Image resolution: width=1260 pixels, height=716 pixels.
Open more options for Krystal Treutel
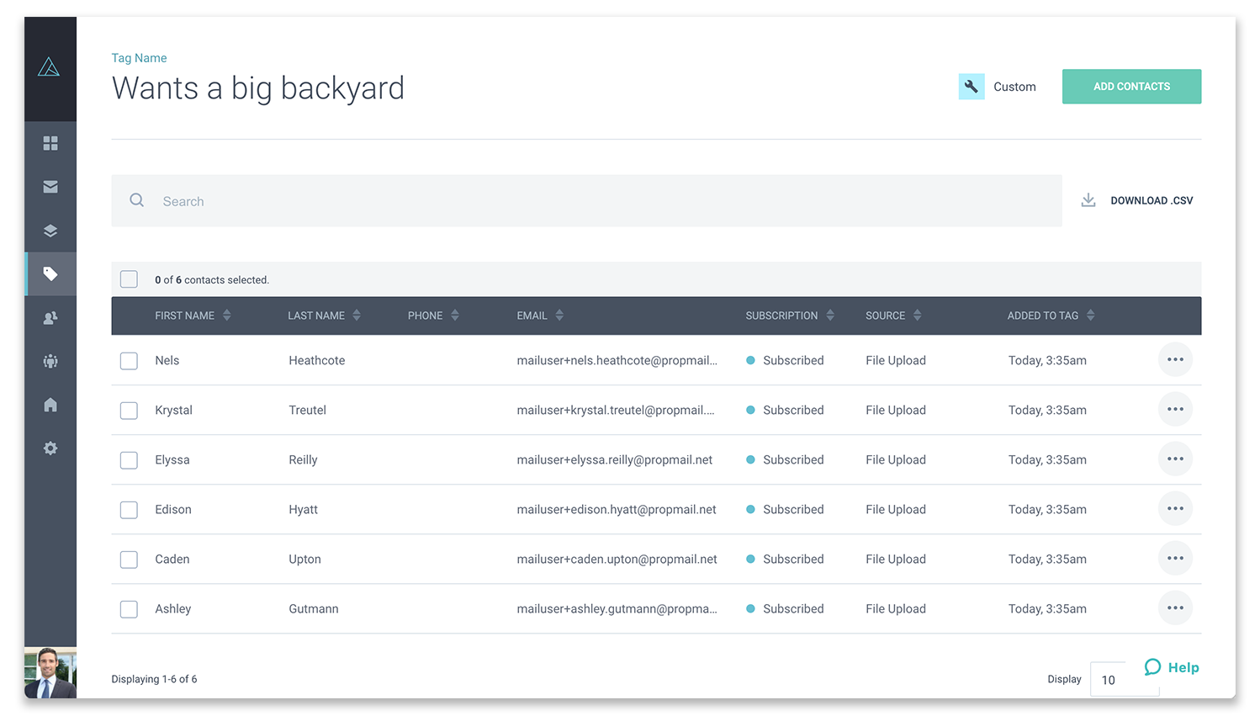(x=1175, y=410)
